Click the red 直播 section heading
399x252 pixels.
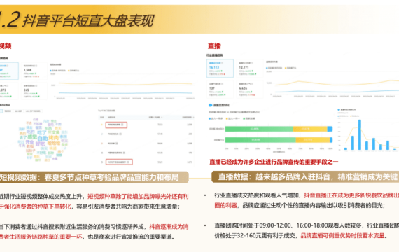point(214,45)
